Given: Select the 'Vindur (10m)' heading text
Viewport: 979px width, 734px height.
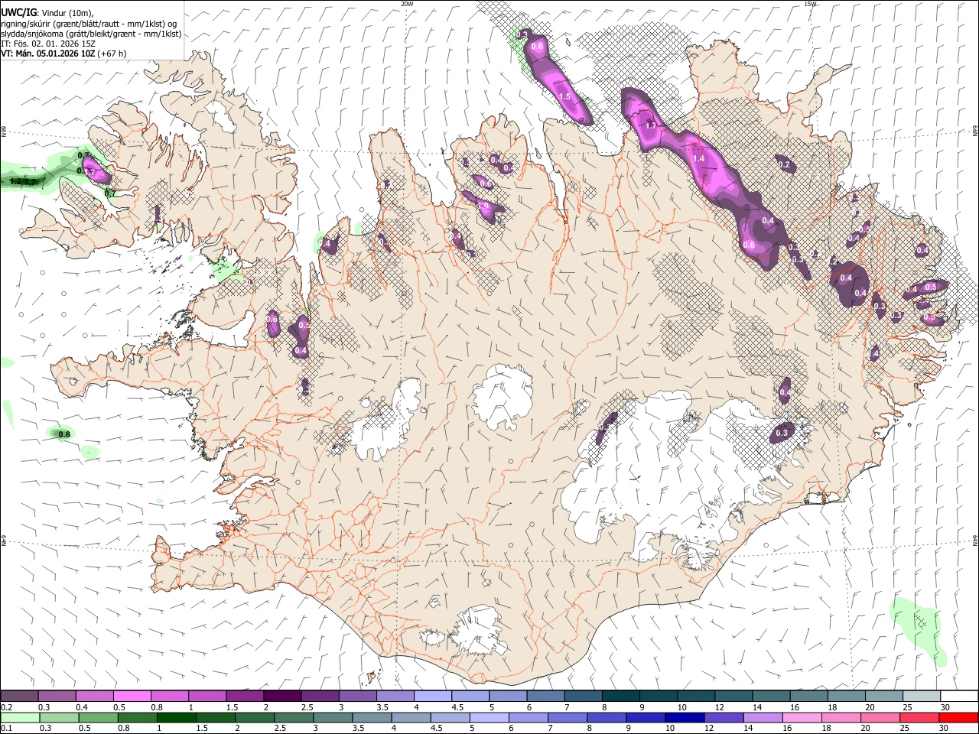Looking at the screenshot, I should pyautogui.click(x=67, y=12).
